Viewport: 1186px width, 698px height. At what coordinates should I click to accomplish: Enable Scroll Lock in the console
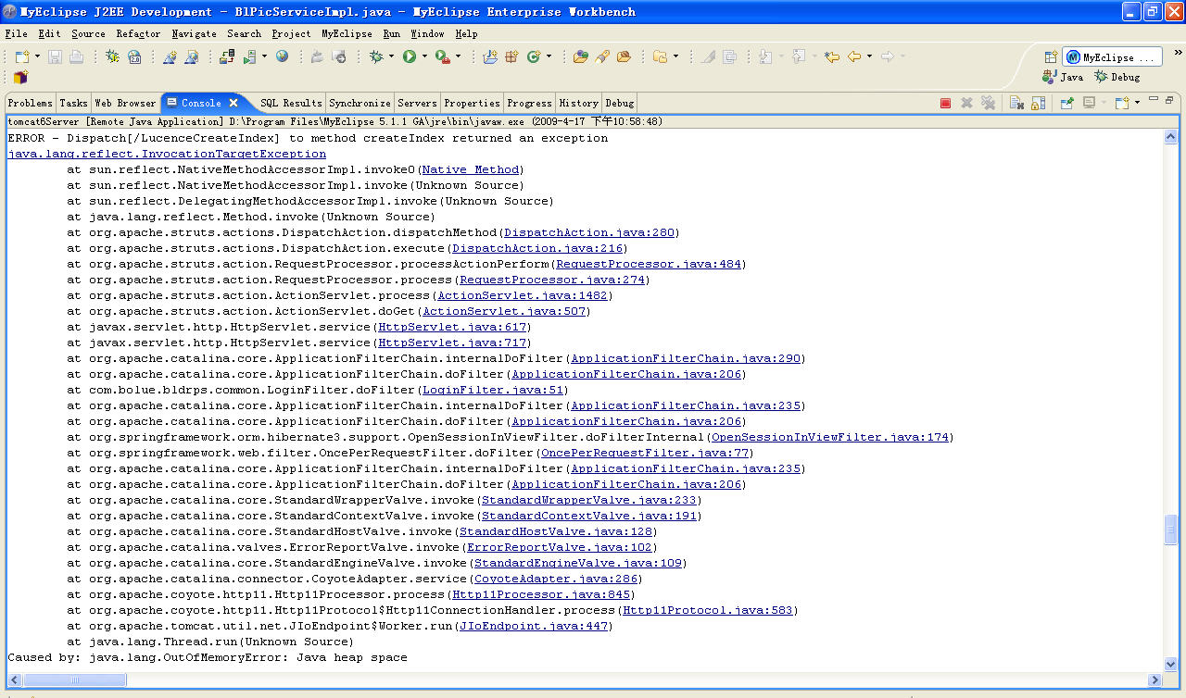tap(1037, 103)
